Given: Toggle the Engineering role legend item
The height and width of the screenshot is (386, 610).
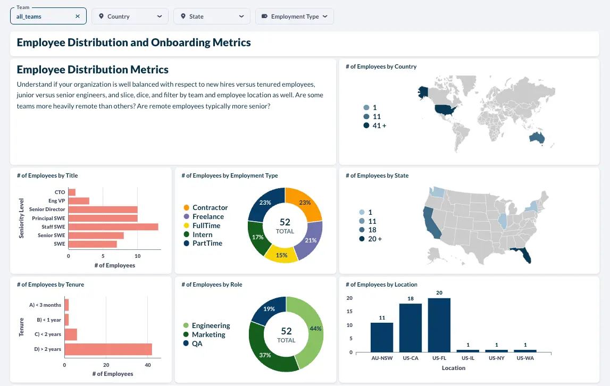Looking at the screenshot, I should [x=206, y=325].
